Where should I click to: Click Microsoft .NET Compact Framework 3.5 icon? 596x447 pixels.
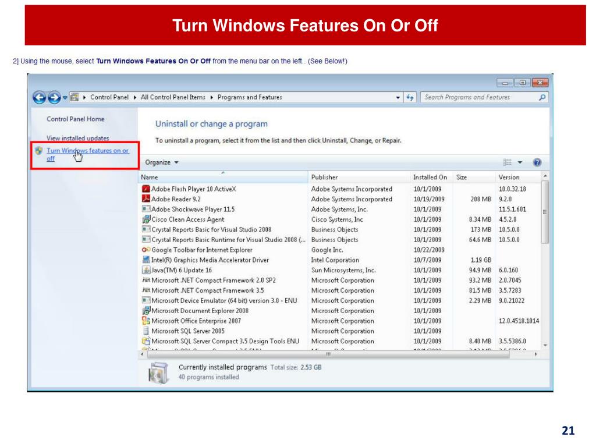146,290
